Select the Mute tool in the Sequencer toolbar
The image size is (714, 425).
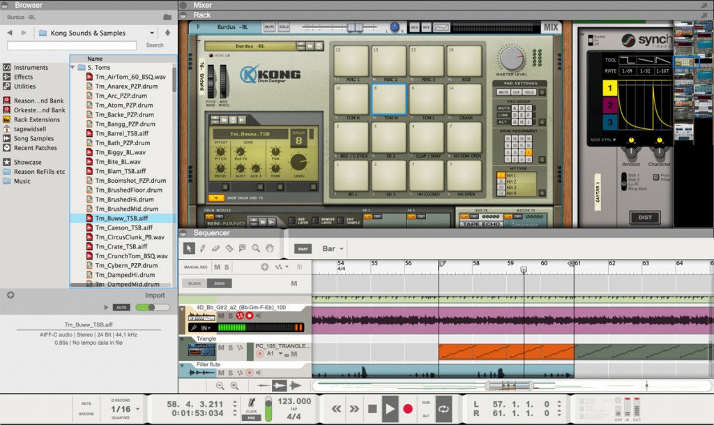[244, 248]
